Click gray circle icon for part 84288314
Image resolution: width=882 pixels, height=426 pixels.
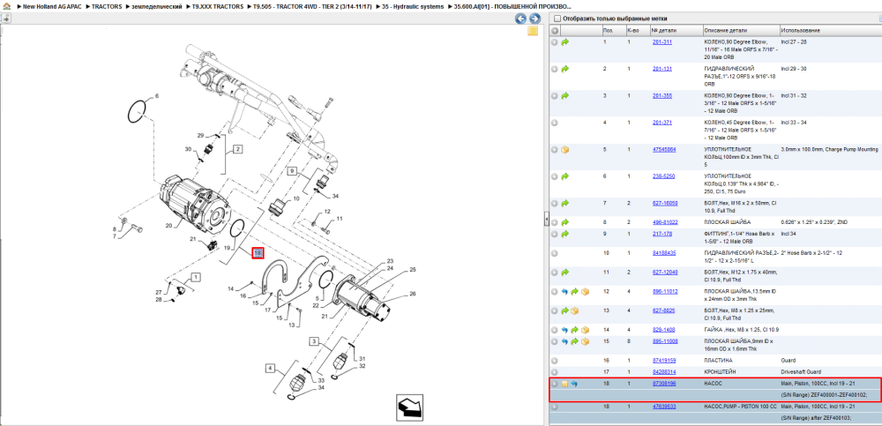tap(555, 372)
